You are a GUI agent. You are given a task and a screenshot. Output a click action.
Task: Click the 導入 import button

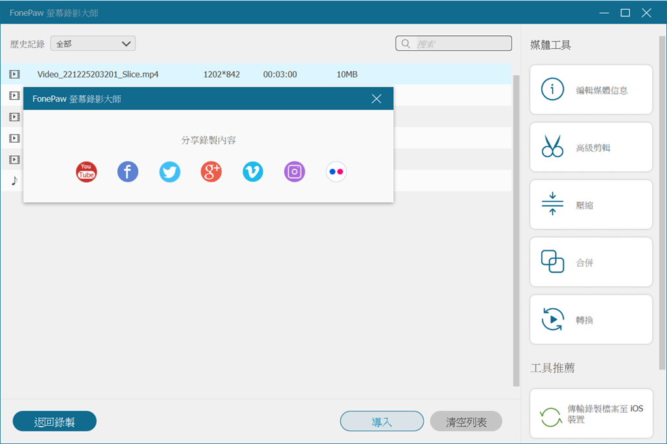tap(381, 421)
